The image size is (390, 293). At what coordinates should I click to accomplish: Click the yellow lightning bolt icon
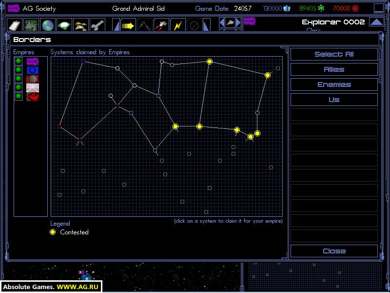[x=178, y=25]
